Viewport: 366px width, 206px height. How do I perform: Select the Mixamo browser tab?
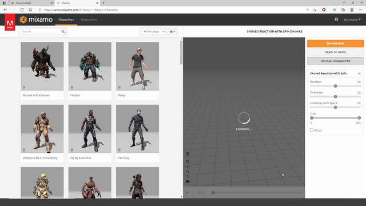(78, 3)
